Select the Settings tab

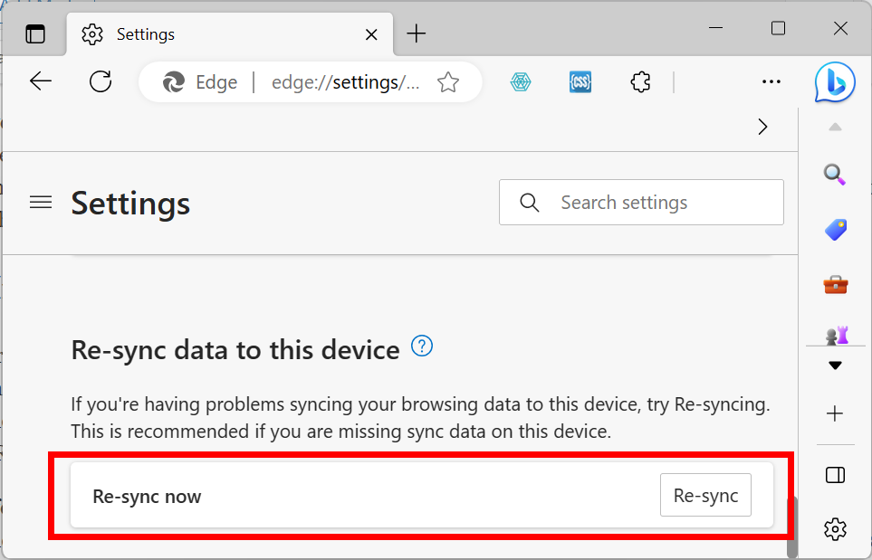(230, 34)
